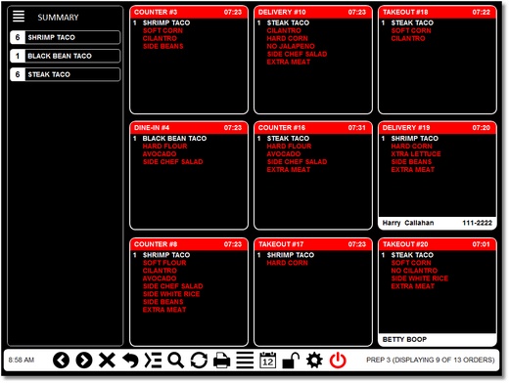Go to the next page arrow
Screen dimensions: 509x383
coord(84,361)
